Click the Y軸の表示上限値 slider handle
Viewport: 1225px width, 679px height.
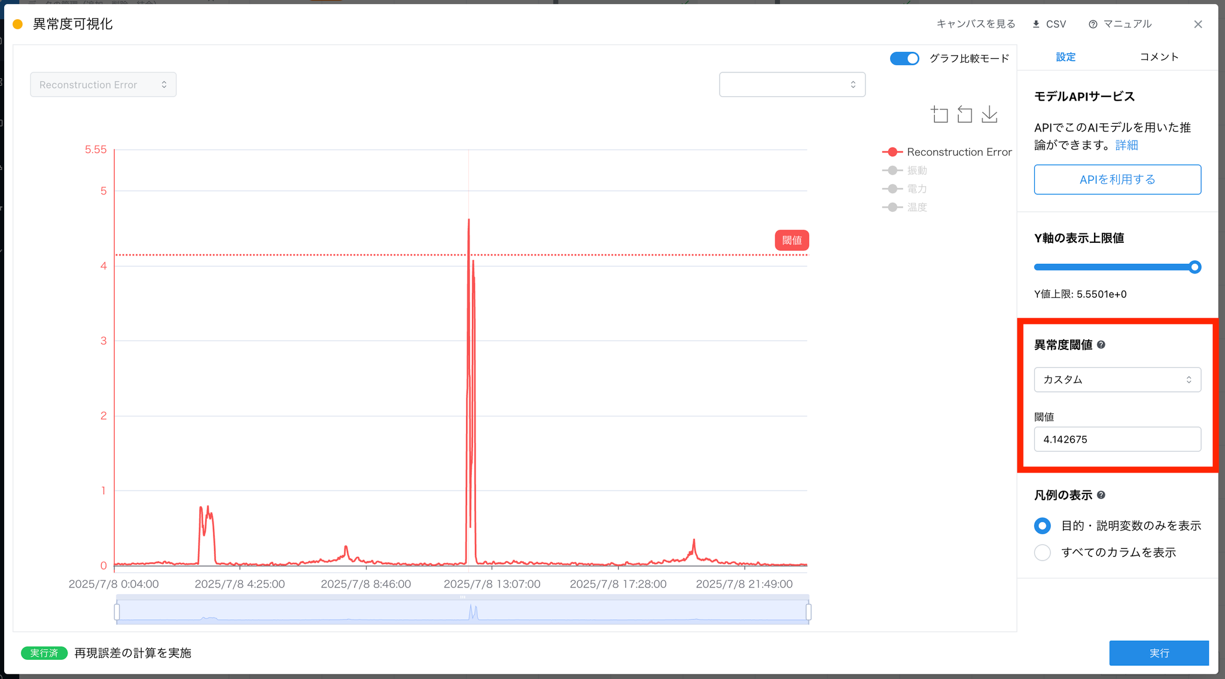tap(1194, 267)
